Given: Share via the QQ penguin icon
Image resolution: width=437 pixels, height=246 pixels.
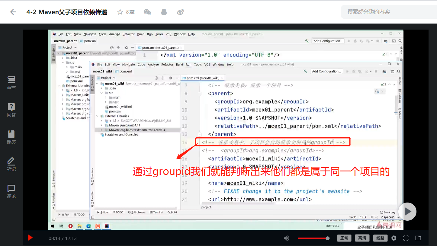Looking at the screenshot, I should click(164, 12).
